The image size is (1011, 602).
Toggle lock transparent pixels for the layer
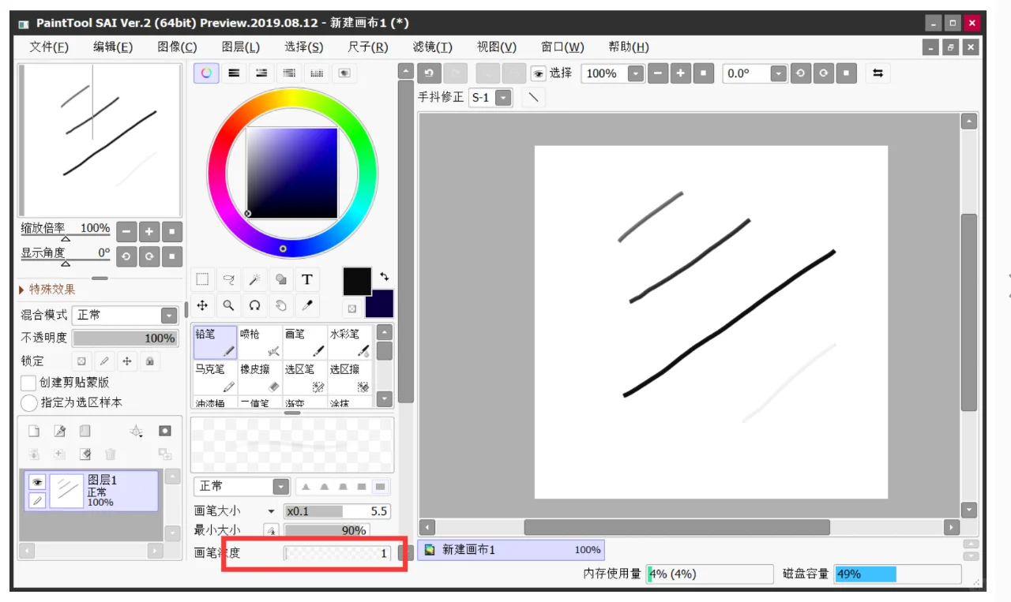point(81,361)
